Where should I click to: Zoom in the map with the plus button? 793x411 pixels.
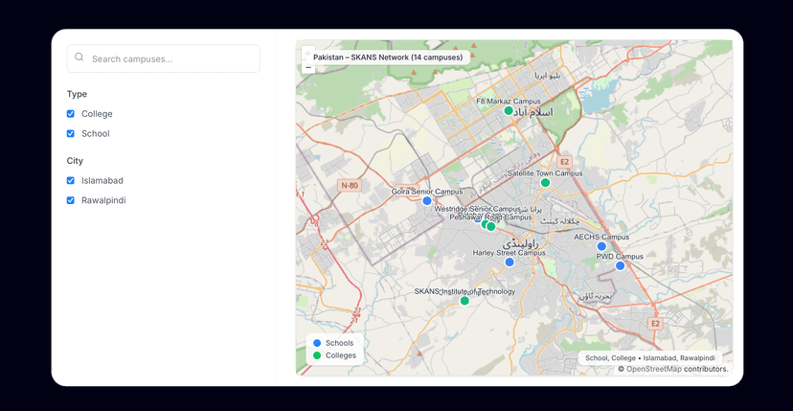coord(308,53)
